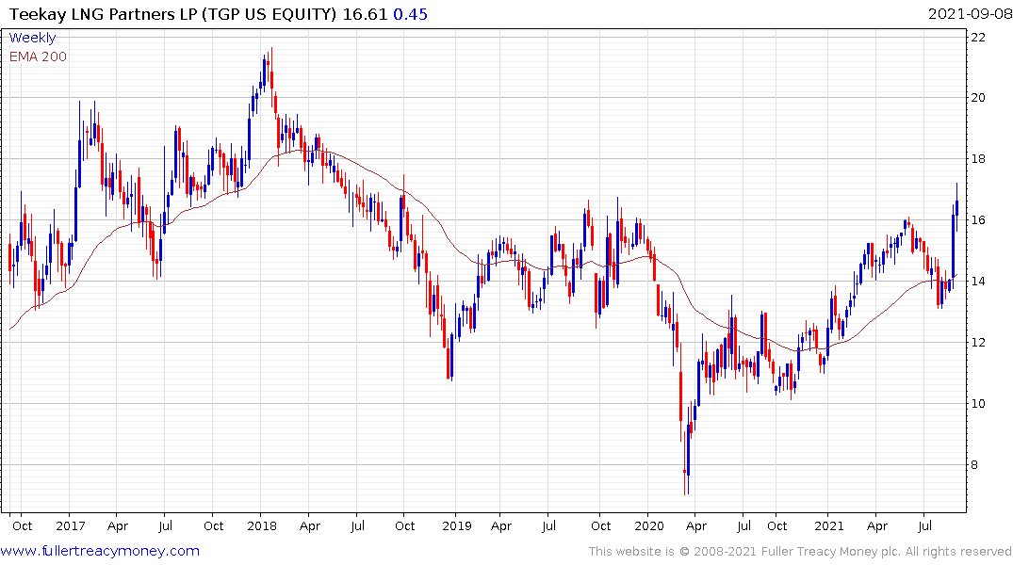
Task: Click the latest September 2021 blue candlestick
Action: [956, 206]
